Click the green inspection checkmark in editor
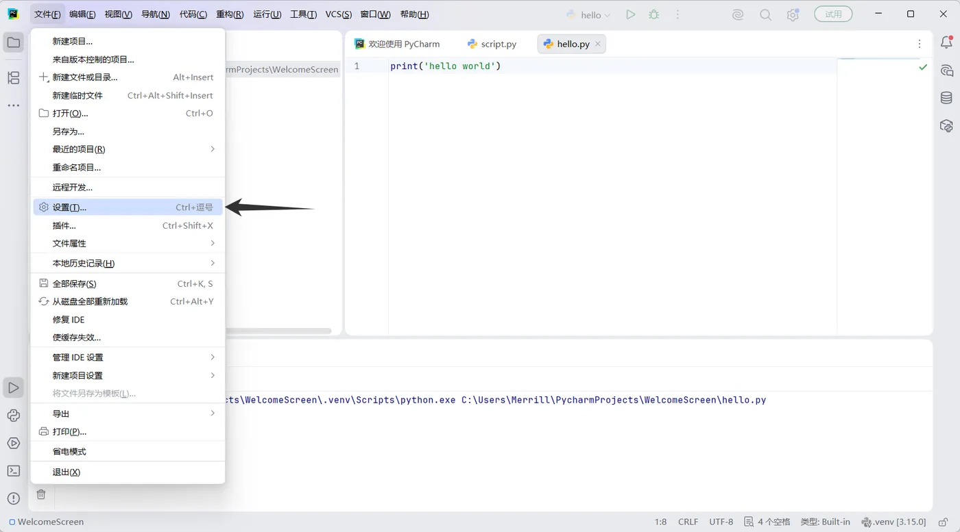960x532 pixels. [x=923, y=67]
